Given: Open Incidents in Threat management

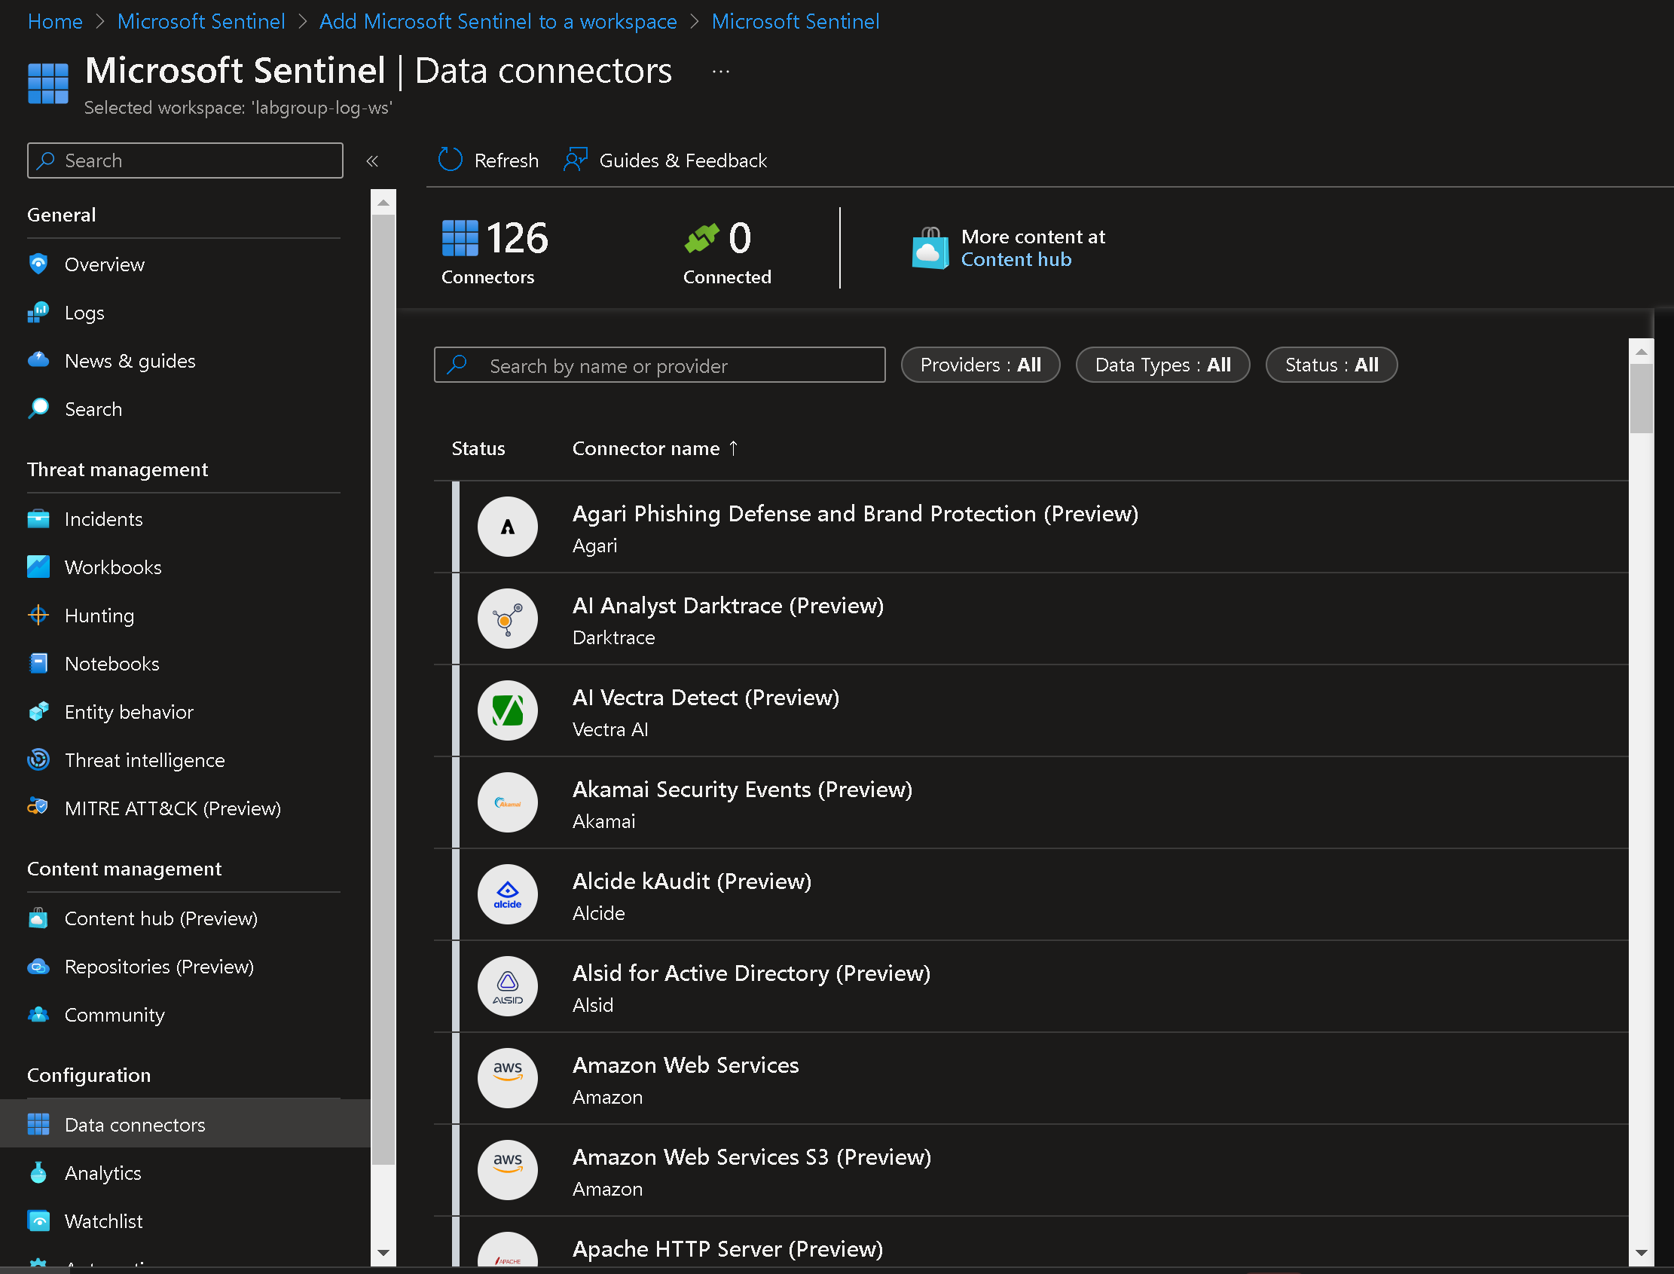Looking at the screenshot, I should point(103,518).
